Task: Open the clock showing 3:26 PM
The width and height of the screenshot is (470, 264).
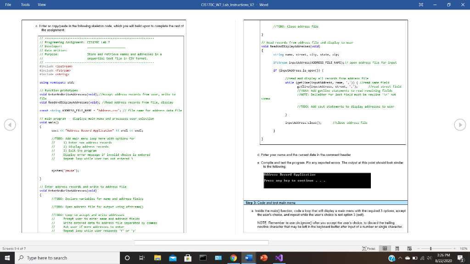Action: (443, 258)
